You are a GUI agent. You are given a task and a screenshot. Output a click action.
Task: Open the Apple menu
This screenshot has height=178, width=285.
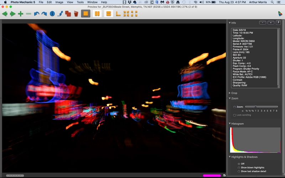click(5, 2)
